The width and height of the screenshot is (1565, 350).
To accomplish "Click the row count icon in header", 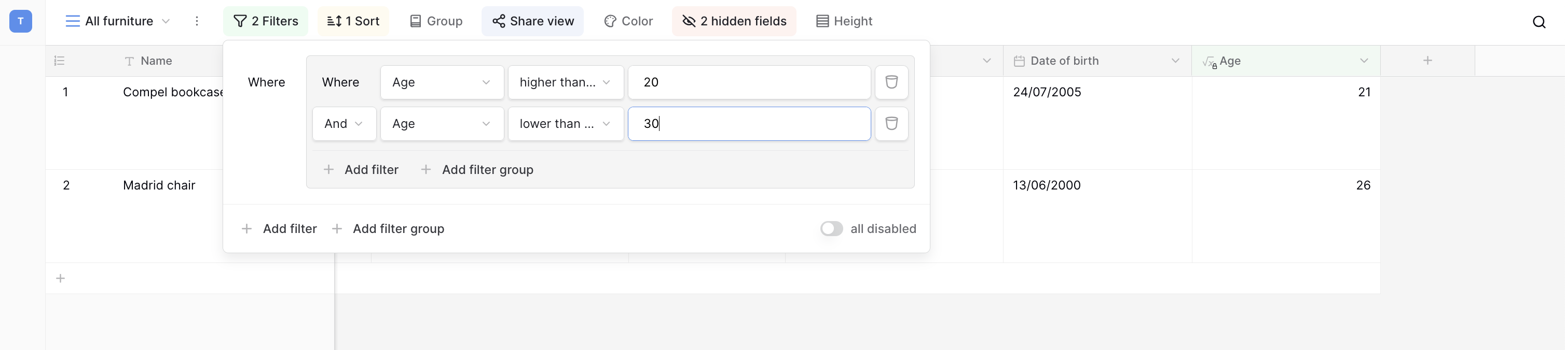I will tap(60, 61).
